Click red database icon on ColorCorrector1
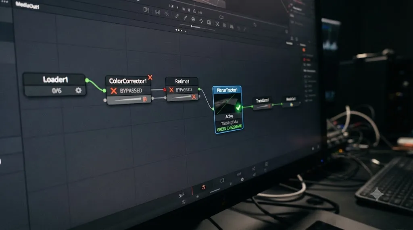Image resolution: width=413 pixels, height=230 pixels. (x=145, y=99)
